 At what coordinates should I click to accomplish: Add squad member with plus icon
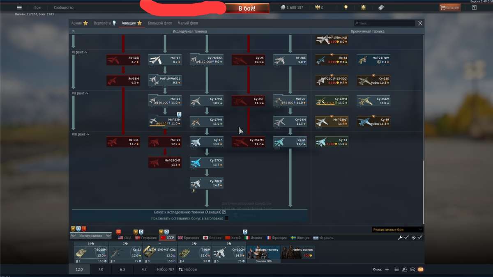tap(387, 270)
